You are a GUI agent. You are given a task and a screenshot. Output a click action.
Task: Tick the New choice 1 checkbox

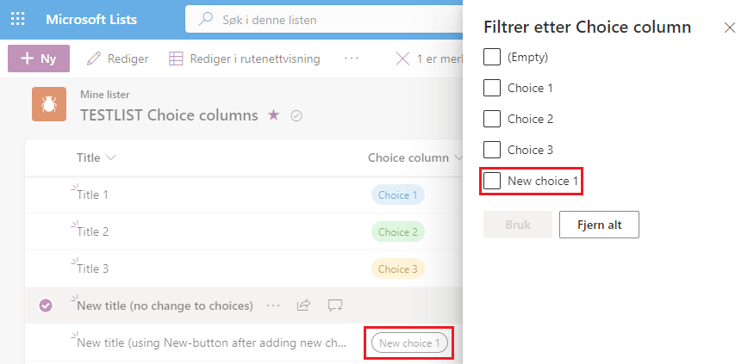coord(492,181)
